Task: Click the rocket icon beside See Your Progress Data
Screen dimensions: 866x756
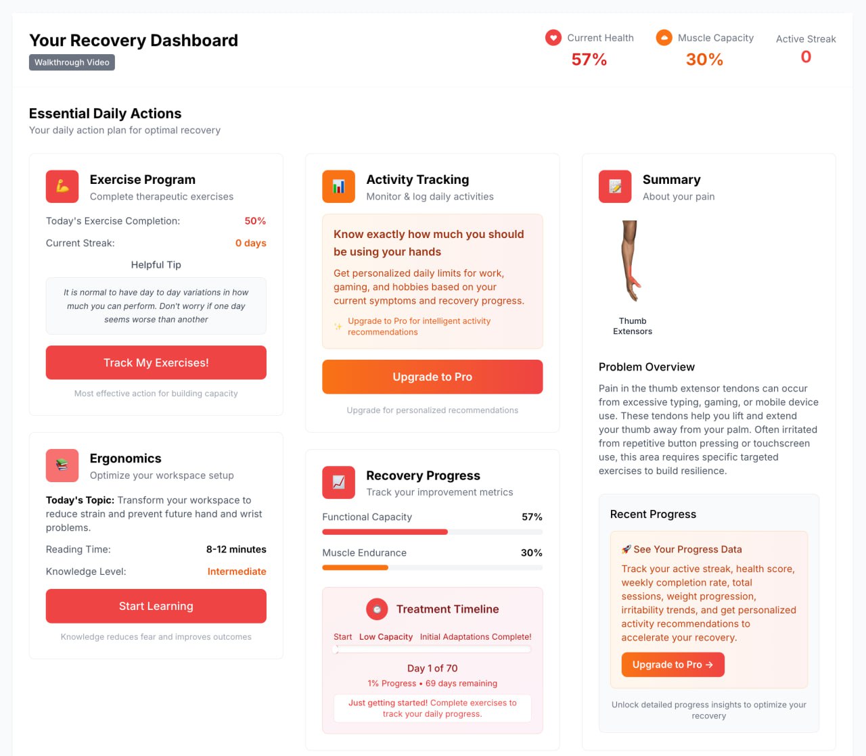Action: coord(626,549)
